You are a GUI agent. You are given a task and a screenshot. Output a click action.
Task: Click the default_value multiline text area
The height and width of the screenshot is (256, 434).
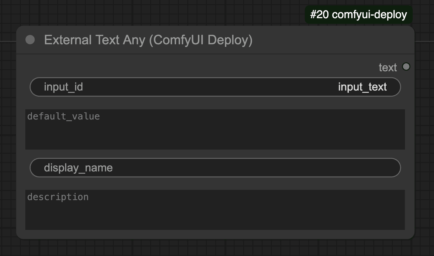(215, 129)
